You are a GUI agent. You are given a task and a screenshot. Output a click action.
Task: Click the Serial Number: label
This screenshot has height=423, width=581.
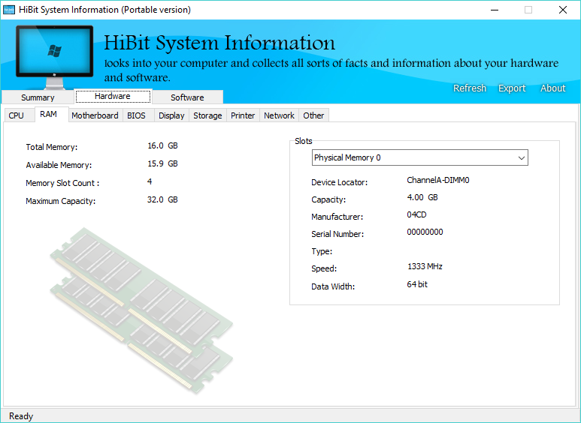coord(337,234)
